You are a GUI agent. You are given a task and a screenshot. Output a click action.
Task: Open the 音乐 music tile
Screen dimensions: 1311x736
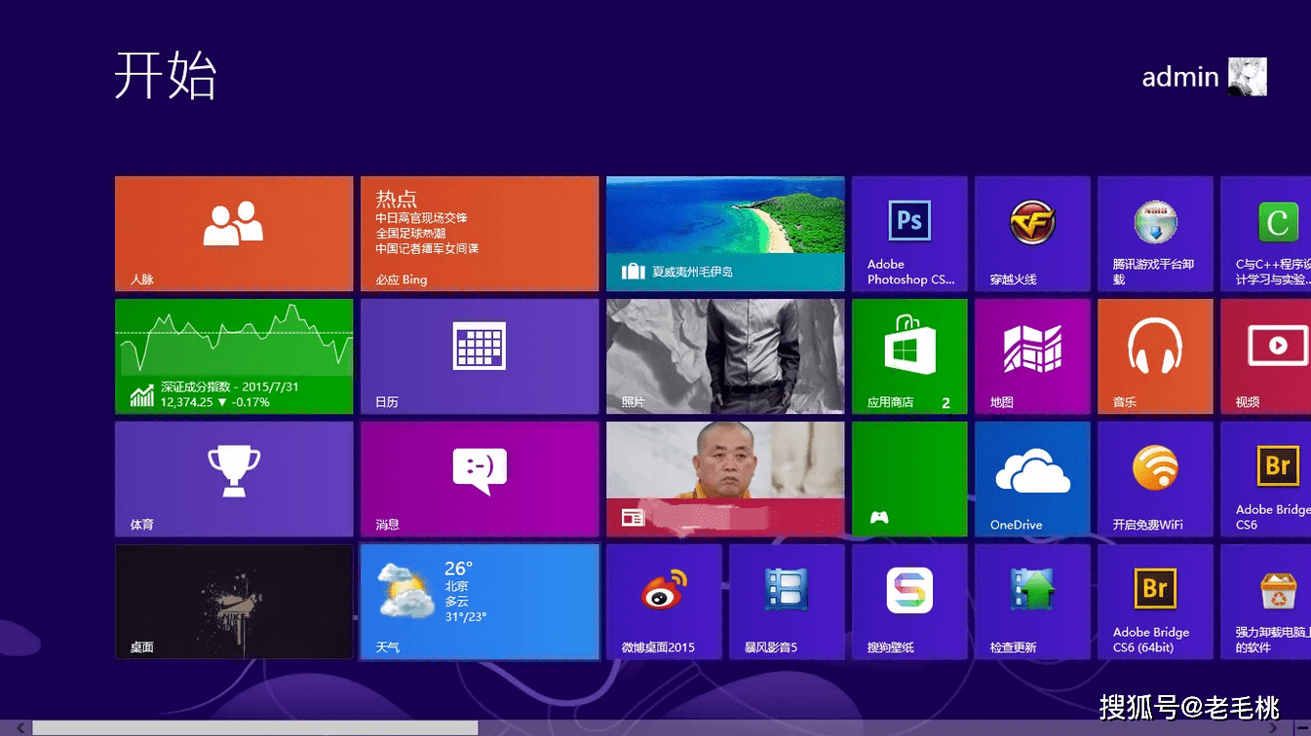click(1155, 356)
